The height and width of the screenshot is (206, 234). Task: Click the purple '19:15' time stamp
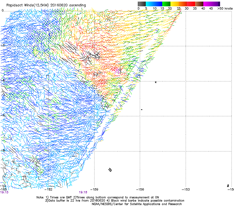click(4, 192)
